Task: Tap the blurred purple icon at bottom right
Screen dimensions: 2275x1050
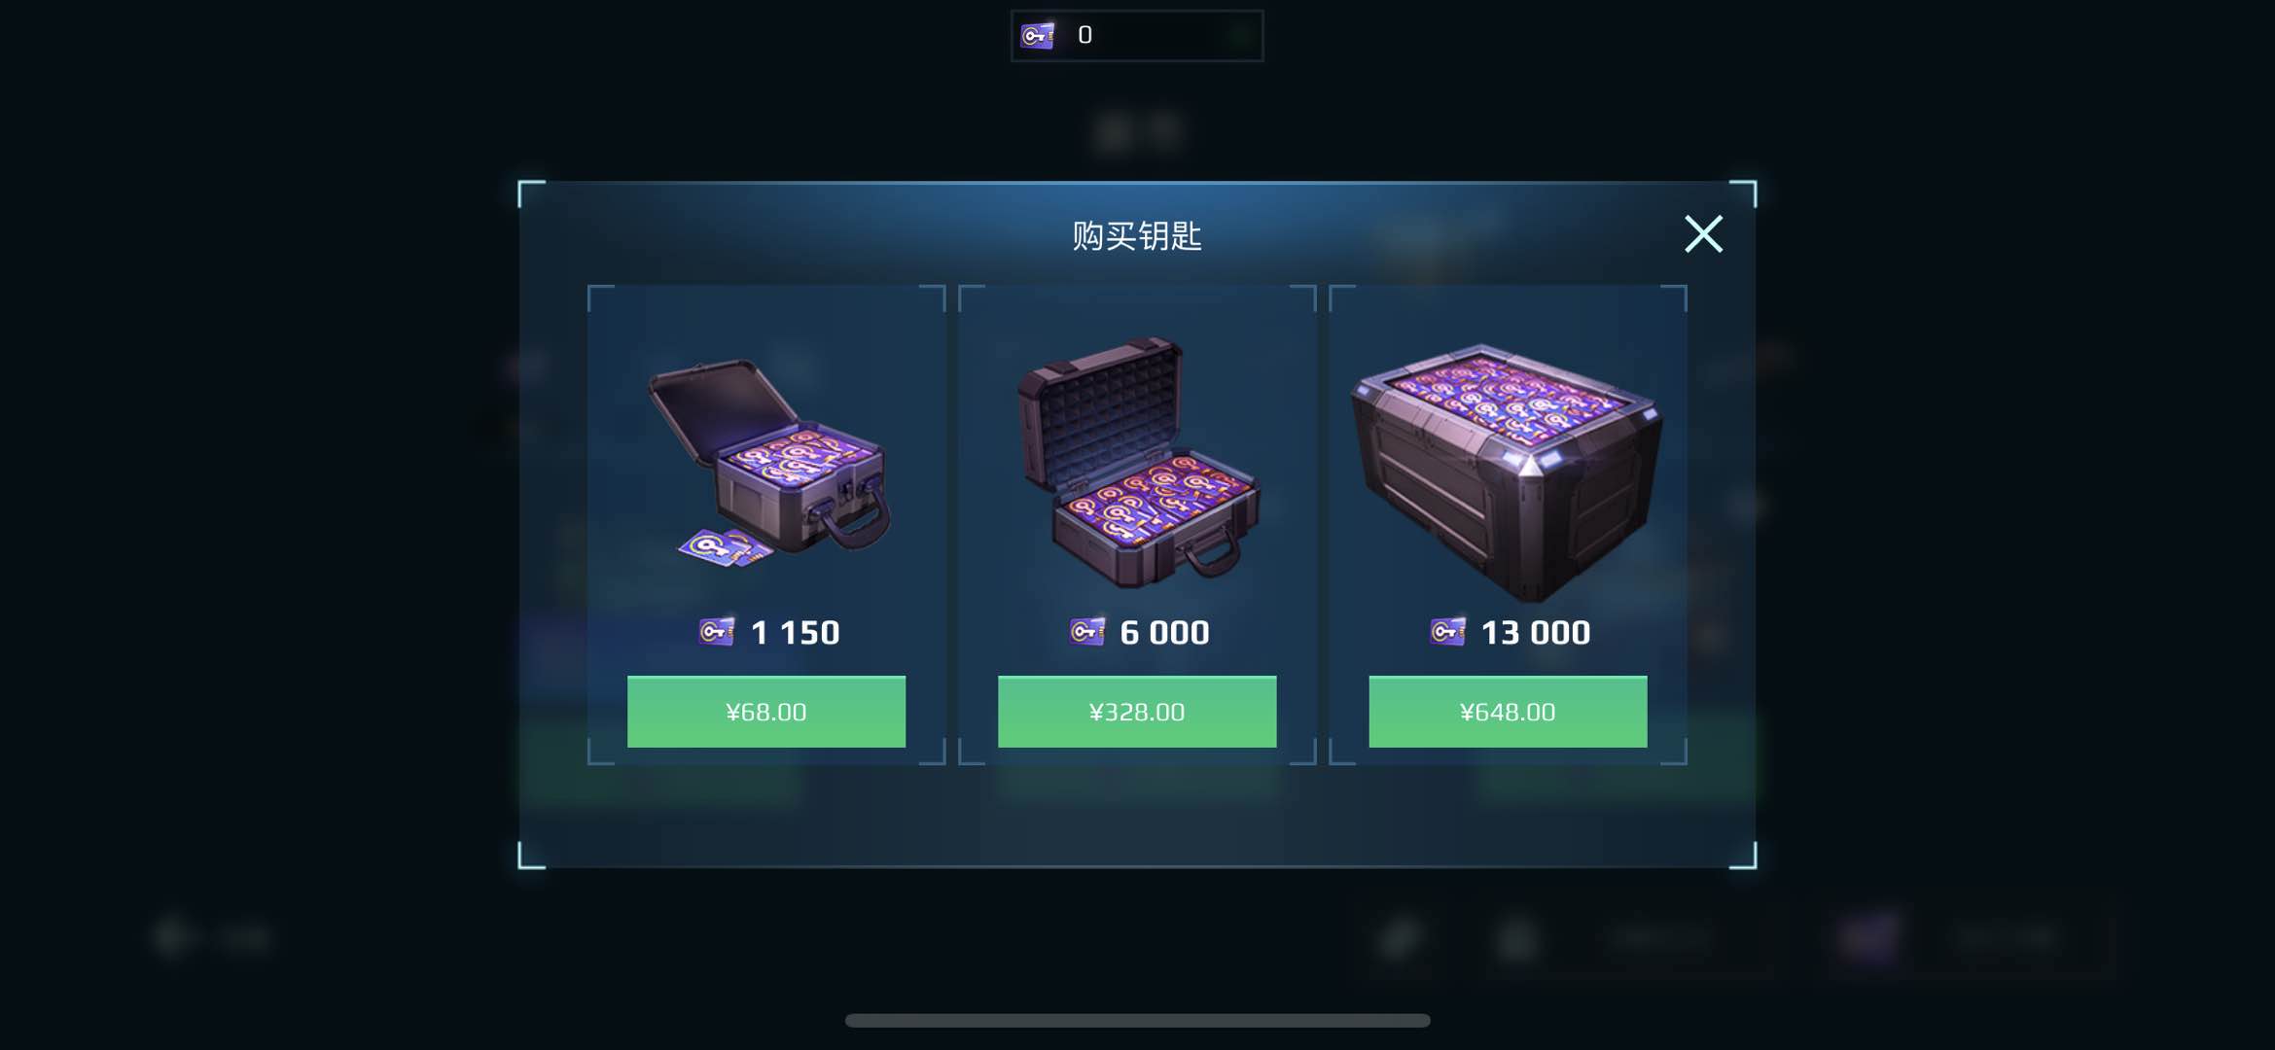Action: tap(1868, 937)
